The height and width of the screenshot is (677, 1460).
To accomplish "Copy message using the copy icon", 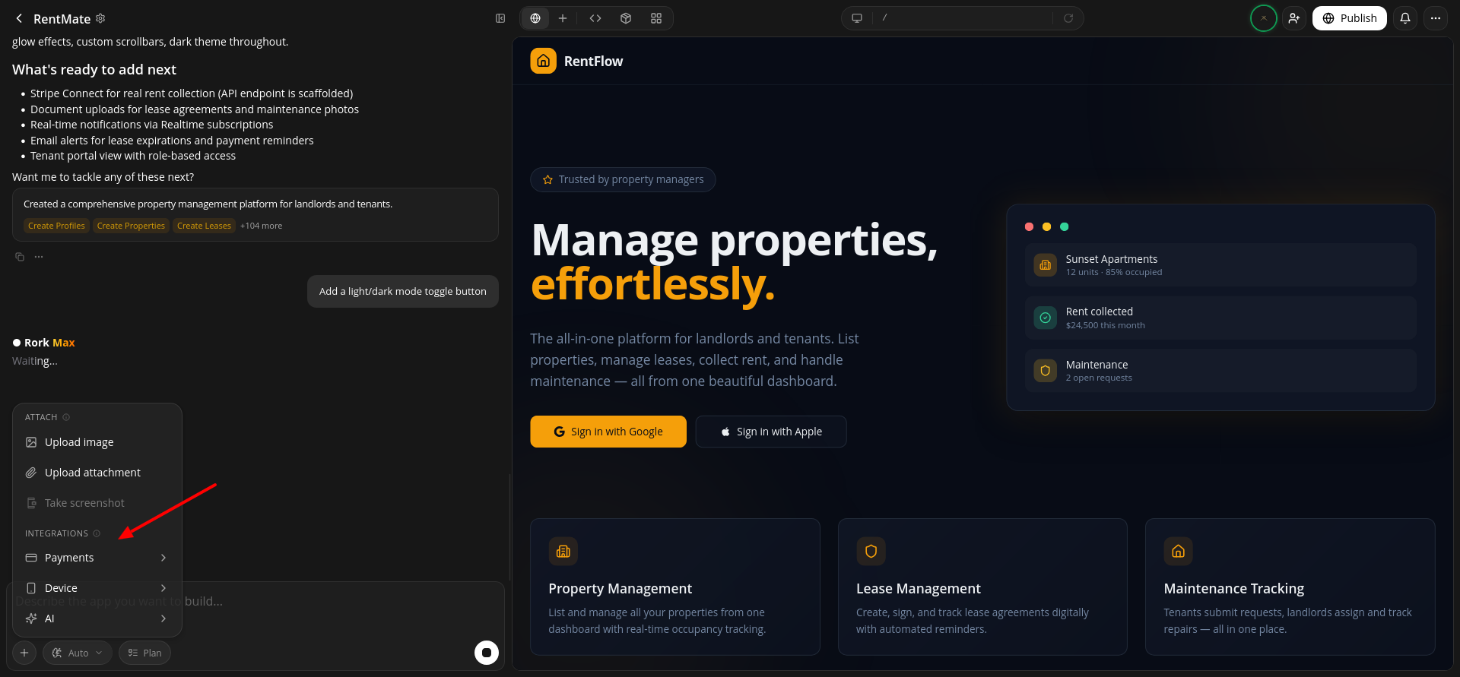I will (20, 257).
